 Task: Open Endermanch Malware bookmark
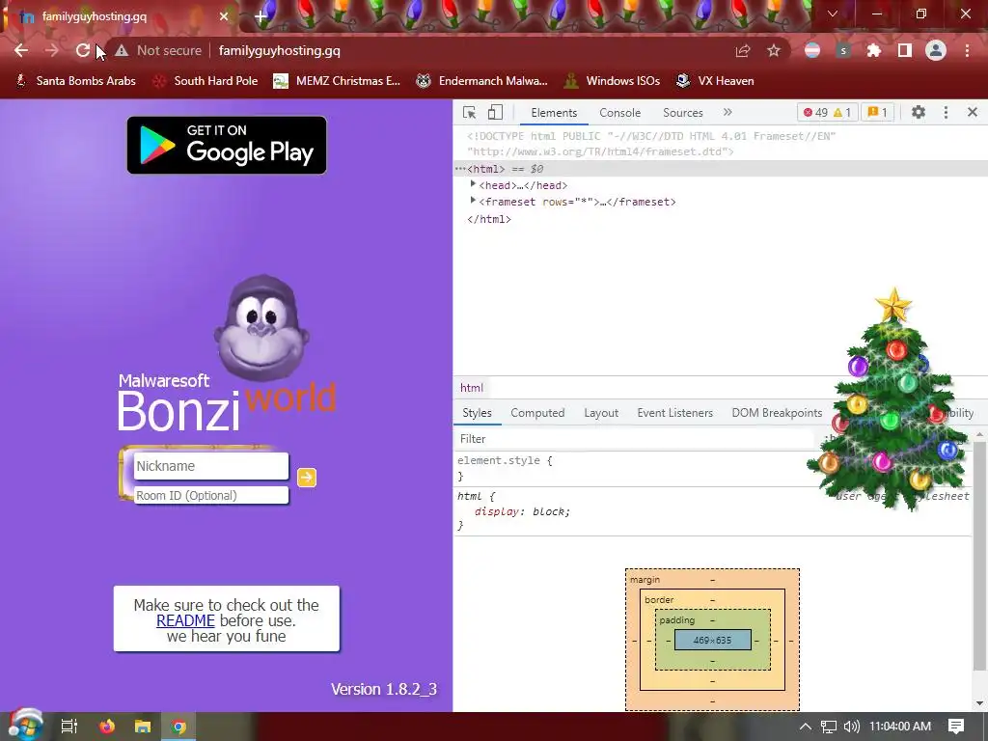pyautogui.click(x=482, y=81)
